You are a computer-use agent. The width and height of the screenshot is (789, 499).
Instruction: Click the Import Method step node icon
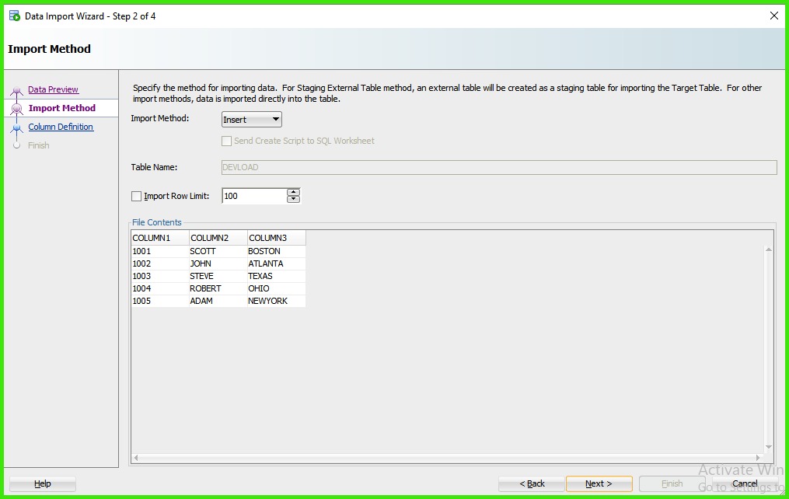(x=16, y=108)
